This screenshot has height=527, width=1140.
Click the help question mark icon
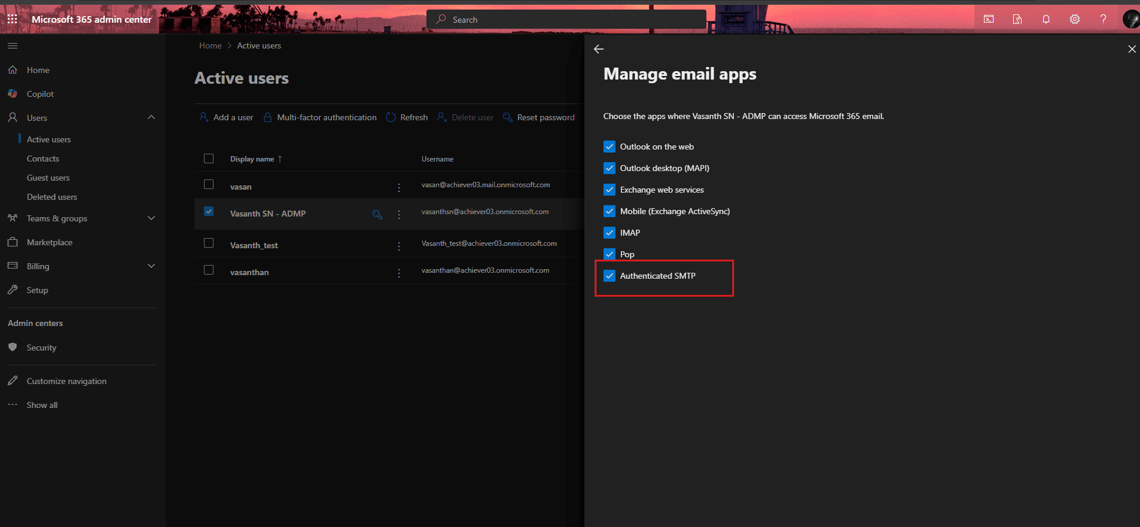(1103, 19)
